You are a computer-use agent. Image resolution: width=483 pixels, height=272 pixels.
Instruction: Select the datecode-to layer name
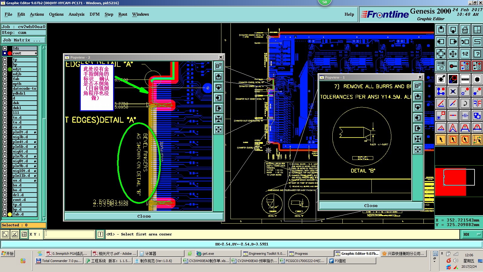[x=24, y=89]
